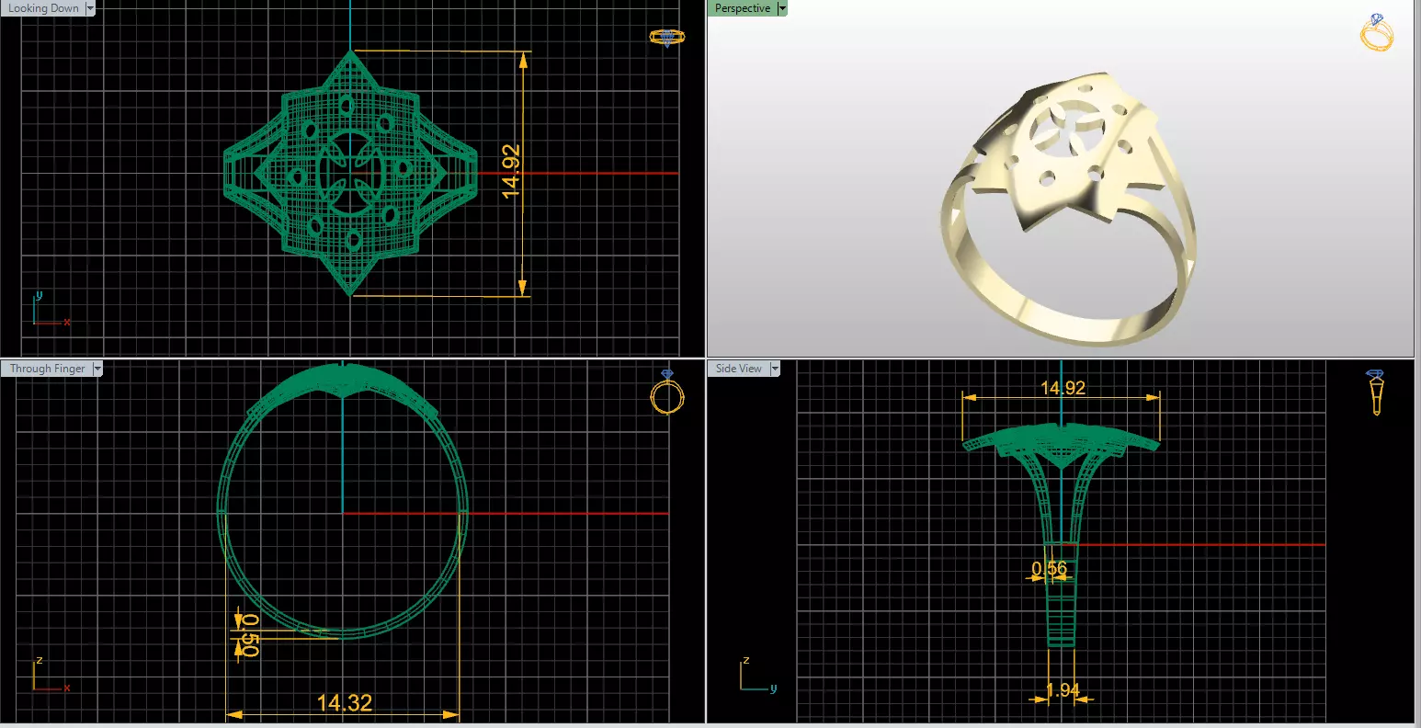Select the Looking Down viewport title
The image size is (1421, 728).
click(43, 8)
